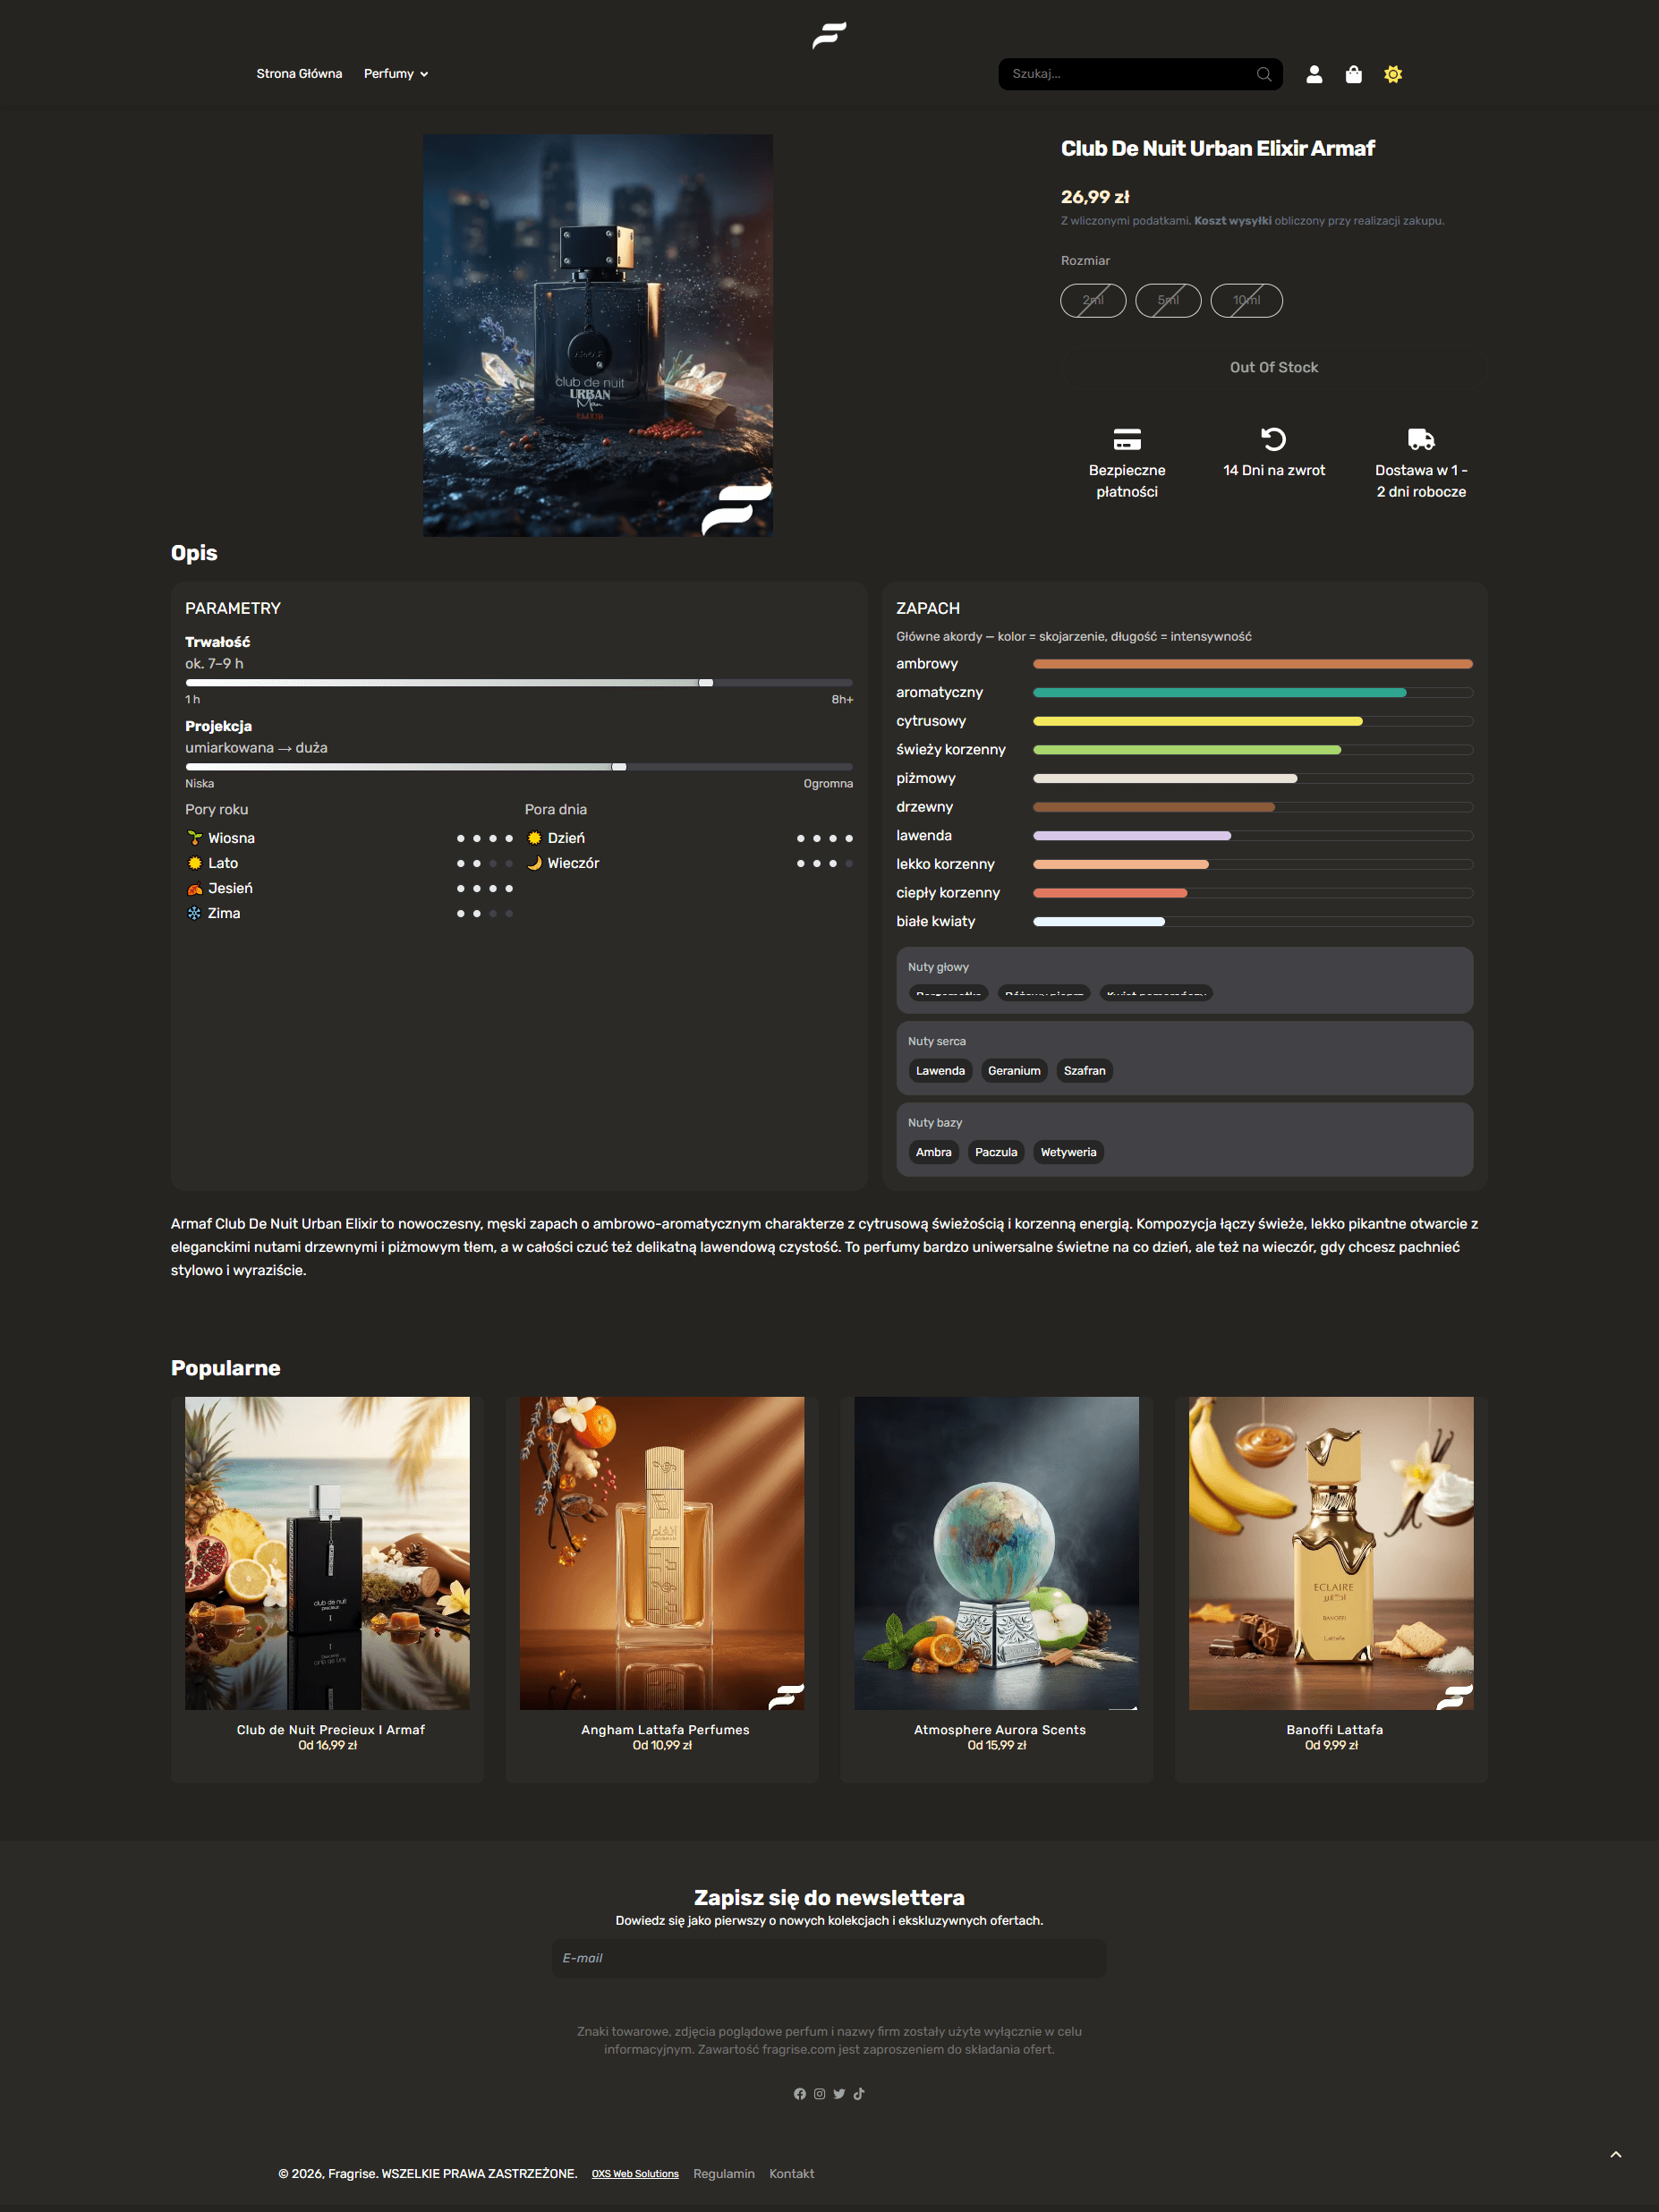Click the Od 15,99 zł price

click(x=997, y=1746)
